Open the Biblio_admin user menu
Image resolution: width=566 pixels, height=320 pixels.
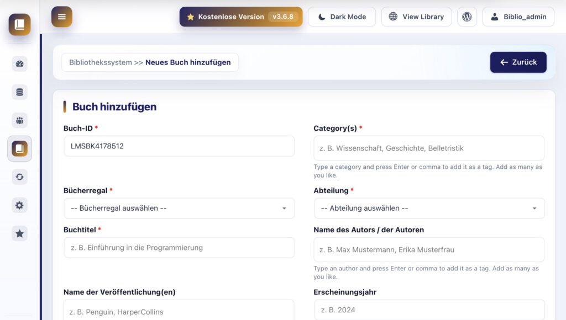518,17
